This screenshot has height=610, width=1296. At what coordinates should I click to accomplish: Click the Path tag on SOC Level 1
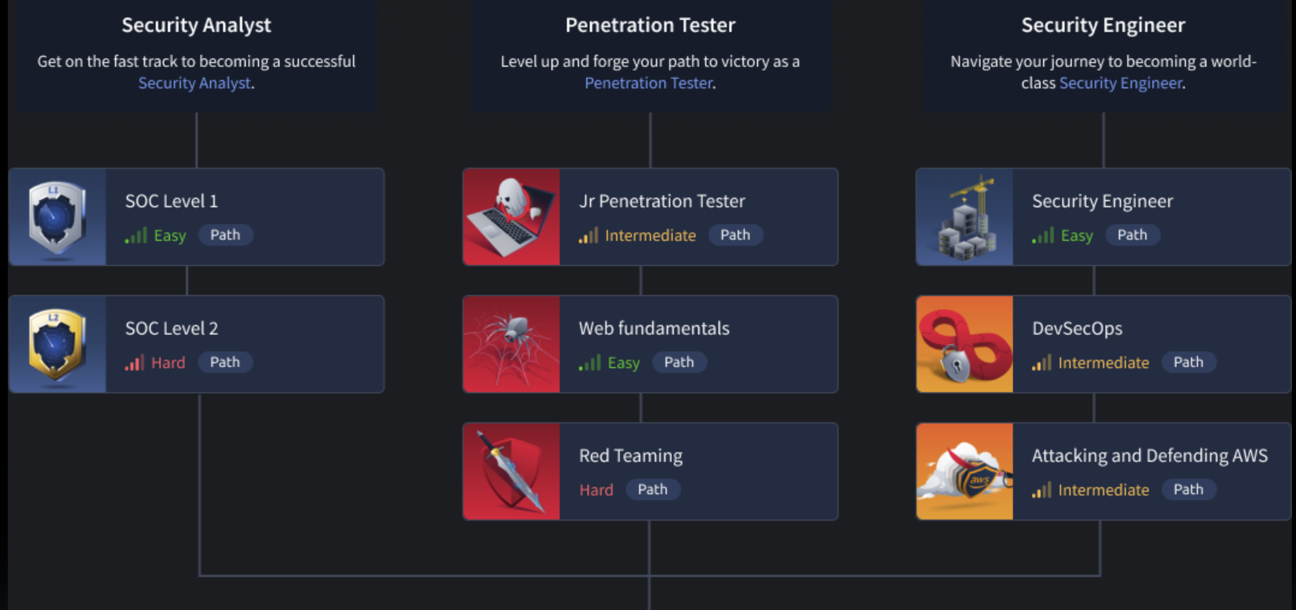[225, 235]
